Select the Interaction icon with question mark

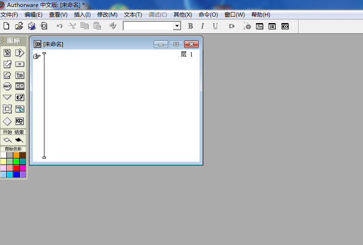[x=19, y=53]
